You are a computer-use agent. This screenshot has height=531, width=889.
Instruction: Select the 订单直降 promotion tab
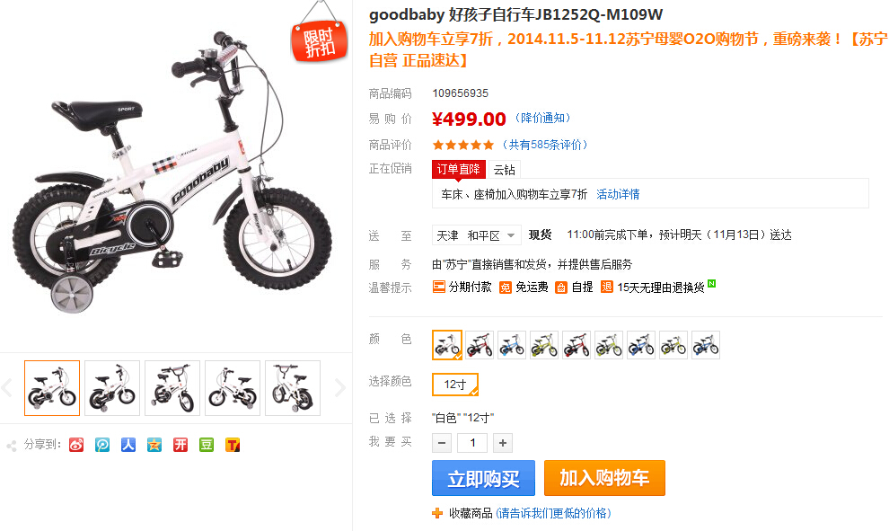pos(459,169)
